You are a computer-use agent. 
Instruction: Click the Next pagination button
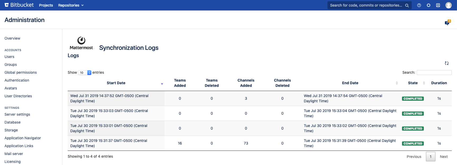(444, 157)
